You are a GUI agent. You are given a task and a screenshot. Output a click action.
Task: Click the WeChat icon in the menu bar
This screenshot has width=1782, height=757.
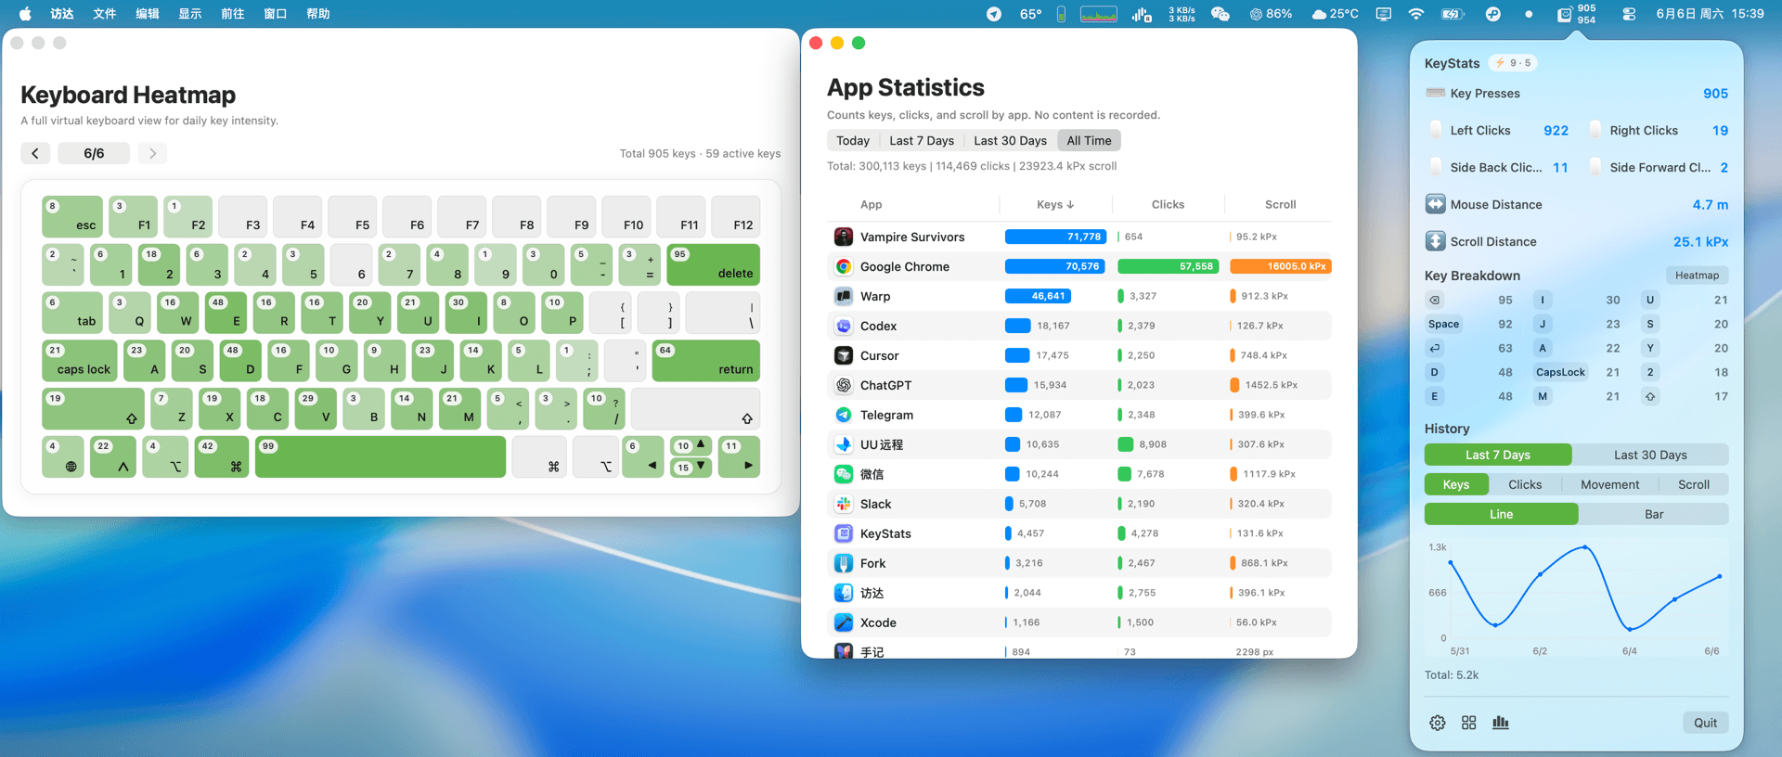click(x=1220, y=14)
